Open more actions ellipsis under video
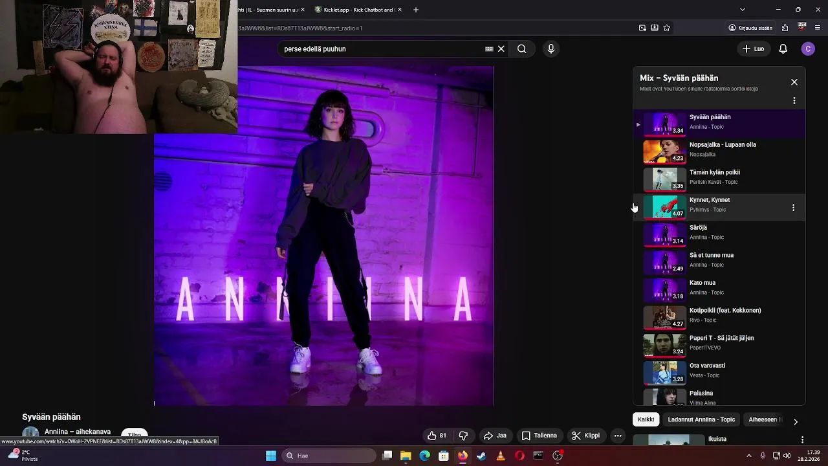The image size is (828, 466). tap(618, 436)
